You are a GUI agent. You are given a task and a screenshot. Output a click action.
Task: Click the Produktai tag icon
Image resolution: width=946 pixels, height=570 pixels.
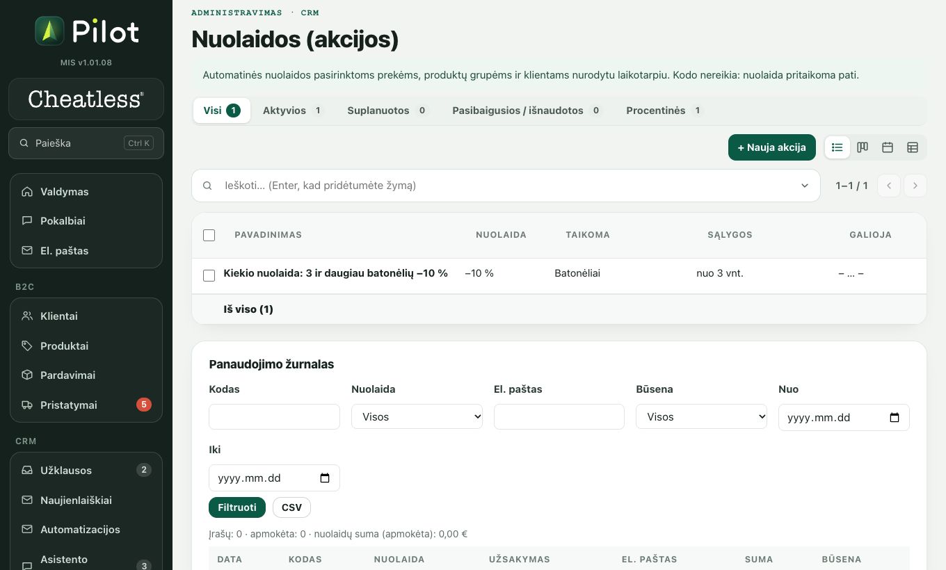tap(27, 345)
